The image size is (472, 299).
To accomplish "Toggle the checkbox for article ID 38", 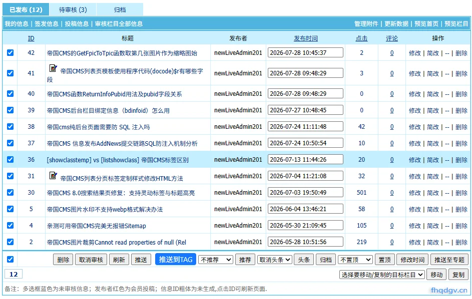I will [10, 127].
